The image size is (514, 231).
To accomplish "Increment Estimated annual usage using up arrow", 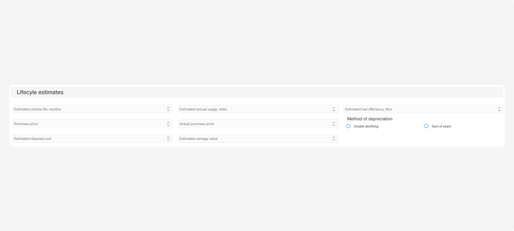I will [334, 108].
